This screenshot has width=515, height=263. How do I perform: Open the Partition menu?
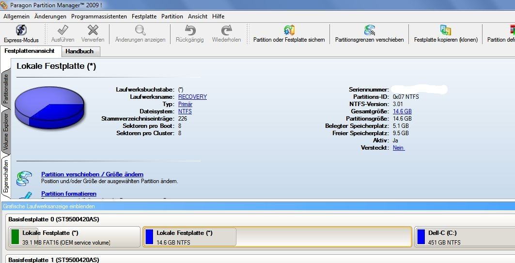[172, 16]
